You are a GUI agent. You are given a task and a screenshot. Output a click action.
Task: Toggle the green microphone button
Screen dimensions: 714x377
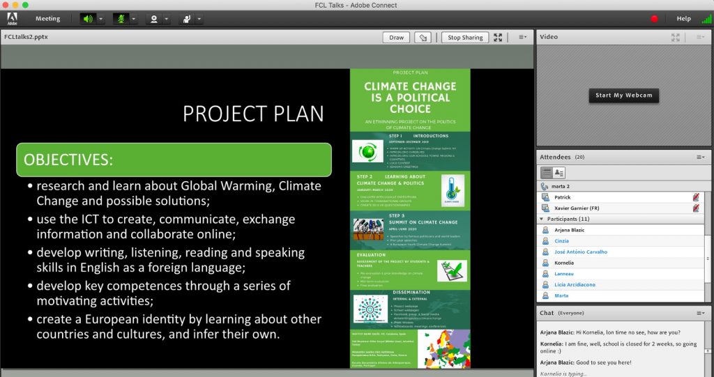121,19
